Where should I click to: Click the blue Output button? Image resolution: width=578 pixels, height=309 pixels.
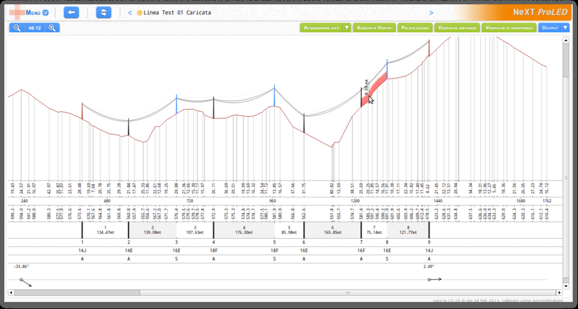tap(550, 28)
